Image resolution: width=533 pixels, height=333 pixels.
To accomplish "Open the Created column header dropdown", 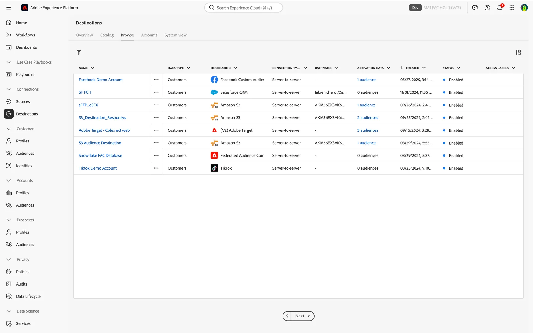I will [424, 68].
